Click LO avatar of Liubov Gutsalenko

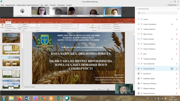[138, 24]
